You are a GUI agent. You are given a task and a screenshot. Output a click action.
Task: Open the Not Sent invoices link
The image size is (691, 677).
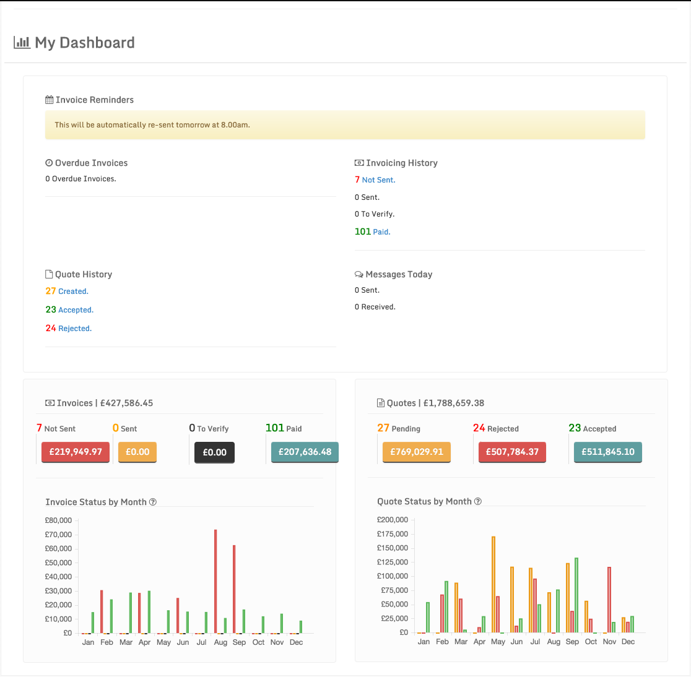click(378, 180)
